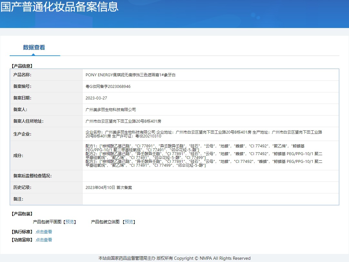This screenshot has width=349, height=262.
Task: Click the 备案后监督检查情况 label cell
Action: tap(46, 176)
